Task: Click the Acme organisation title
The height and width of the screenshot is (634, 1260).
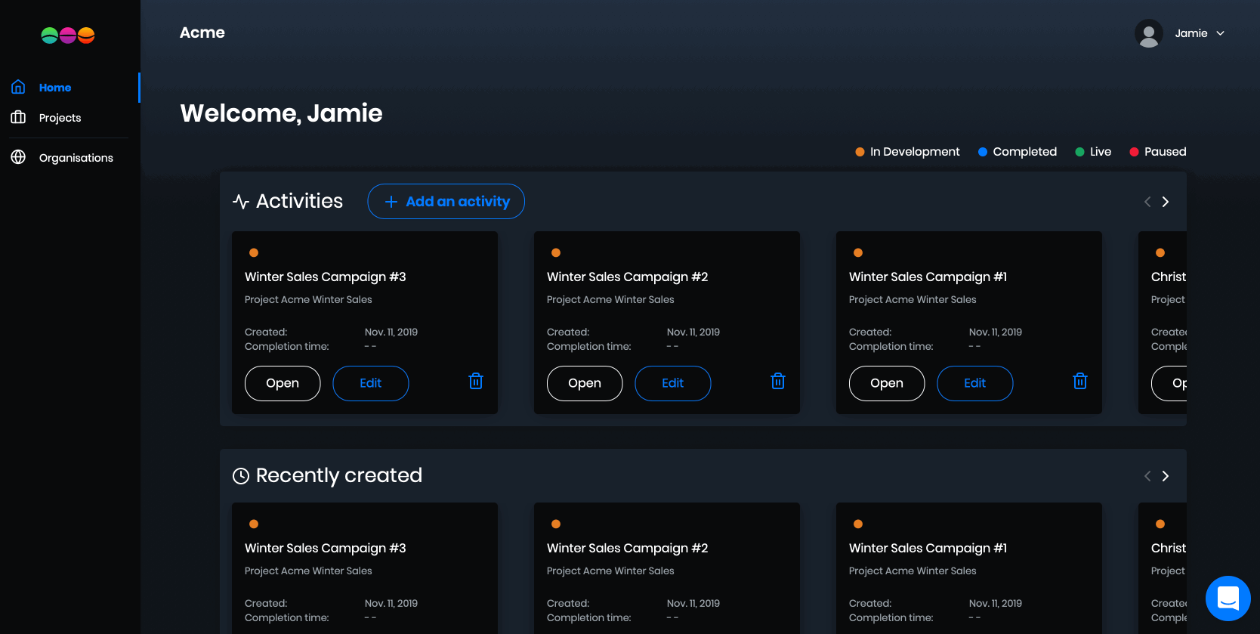Action: [202, 32]
